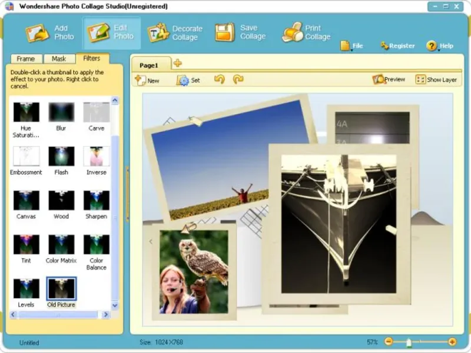
Task: Open the Help dropdown menu
Action: (440, 46)
